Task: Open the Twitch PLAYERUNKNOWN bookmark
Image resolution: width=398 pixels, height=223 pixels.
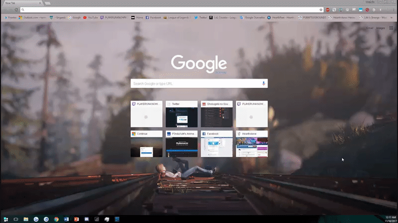Action: click(114, 17)
